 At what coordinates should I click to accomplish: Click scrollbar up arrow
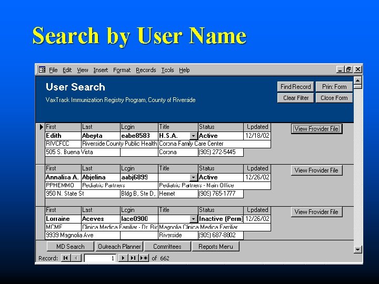click(x=358, y=80)
